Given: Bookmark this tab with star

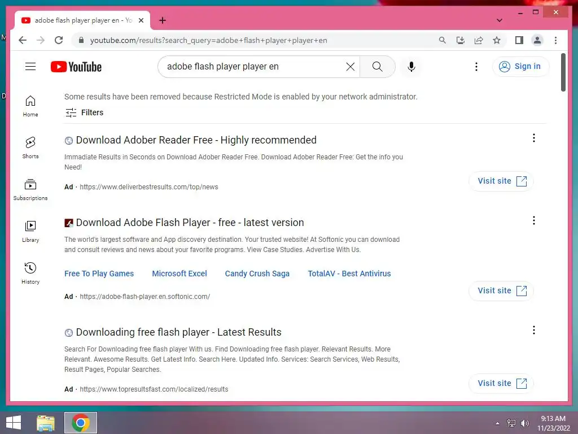Looking at the screenshot, I should (497, 40).
